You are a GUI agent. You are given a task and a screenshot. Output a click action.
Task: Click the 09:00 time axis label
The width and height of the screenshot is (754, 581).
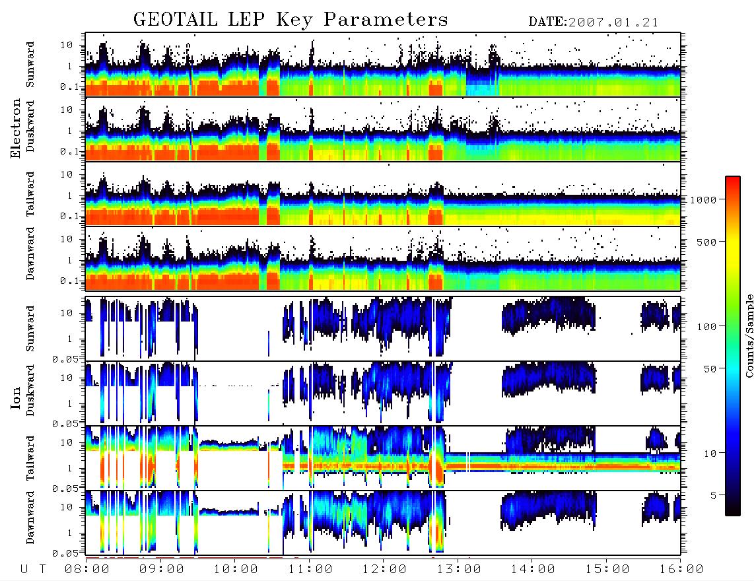tap(162, 570)
